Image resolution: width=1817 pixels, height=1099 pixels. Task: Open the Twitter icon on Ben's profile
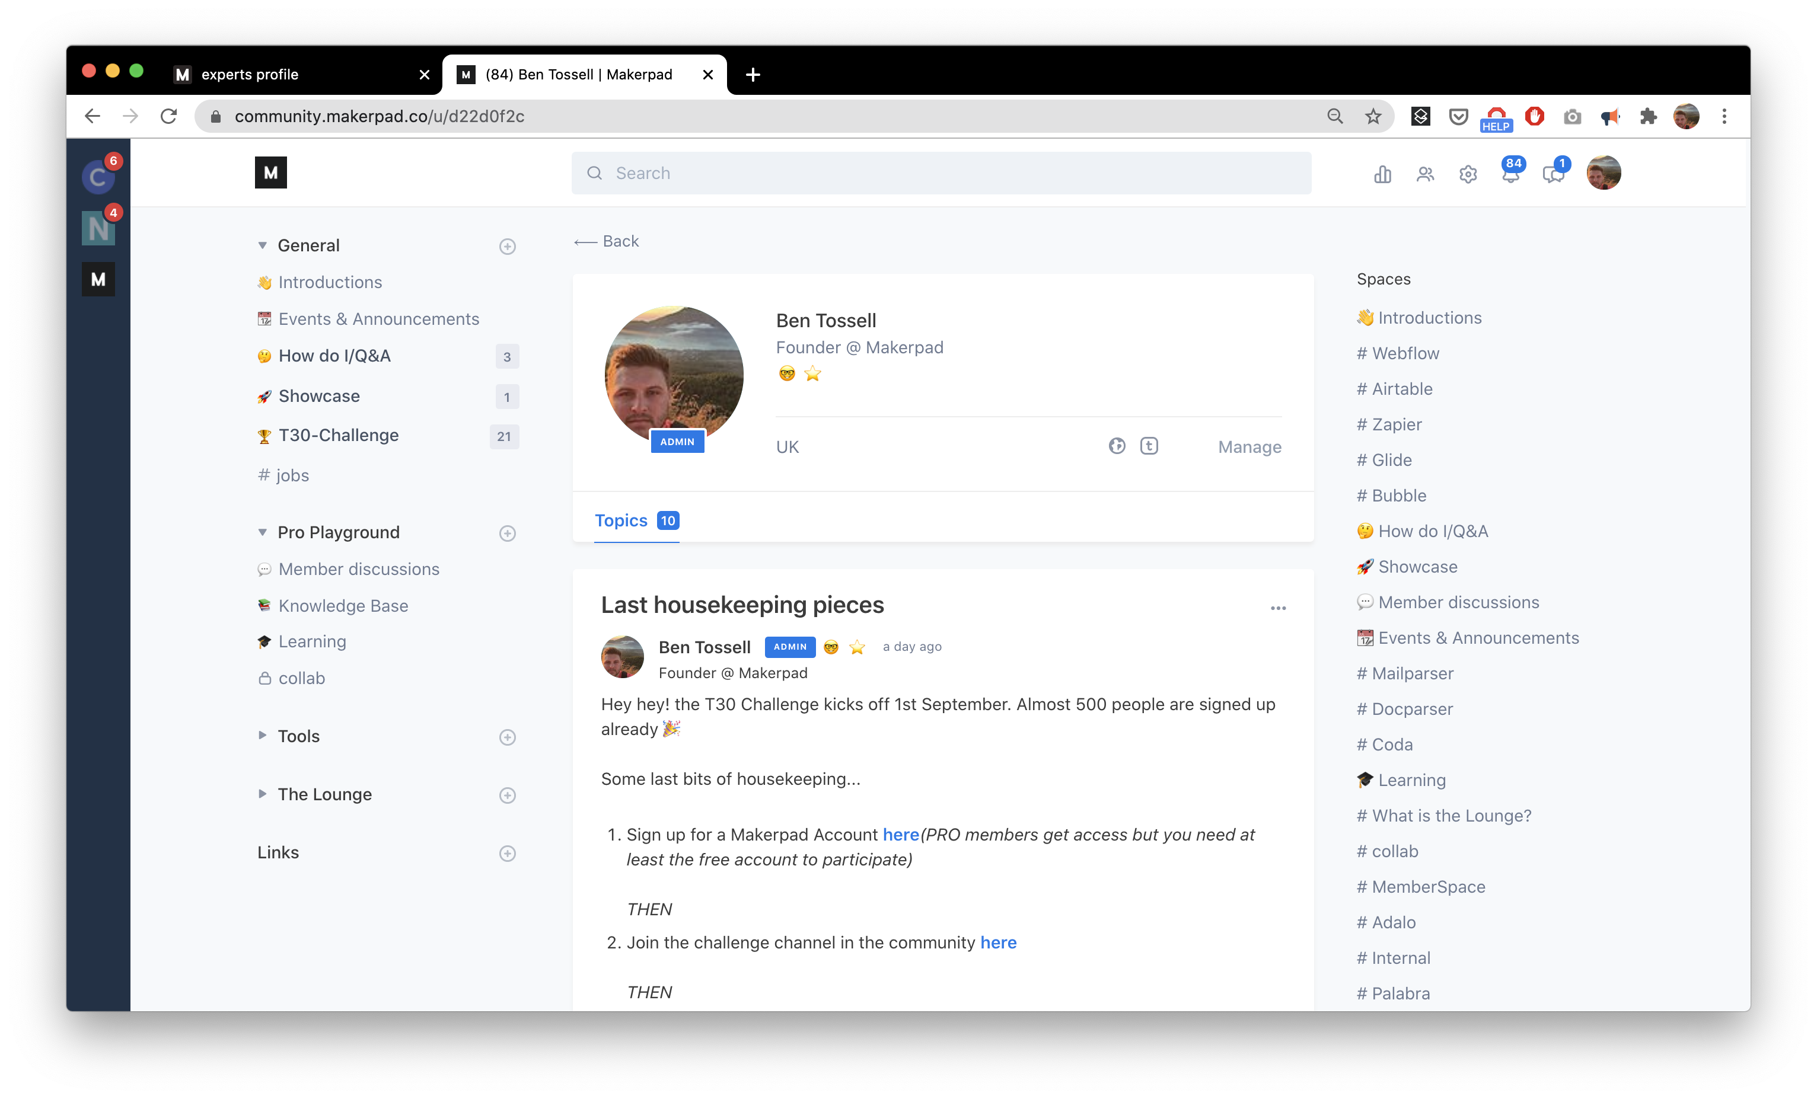coord(1148,446)
